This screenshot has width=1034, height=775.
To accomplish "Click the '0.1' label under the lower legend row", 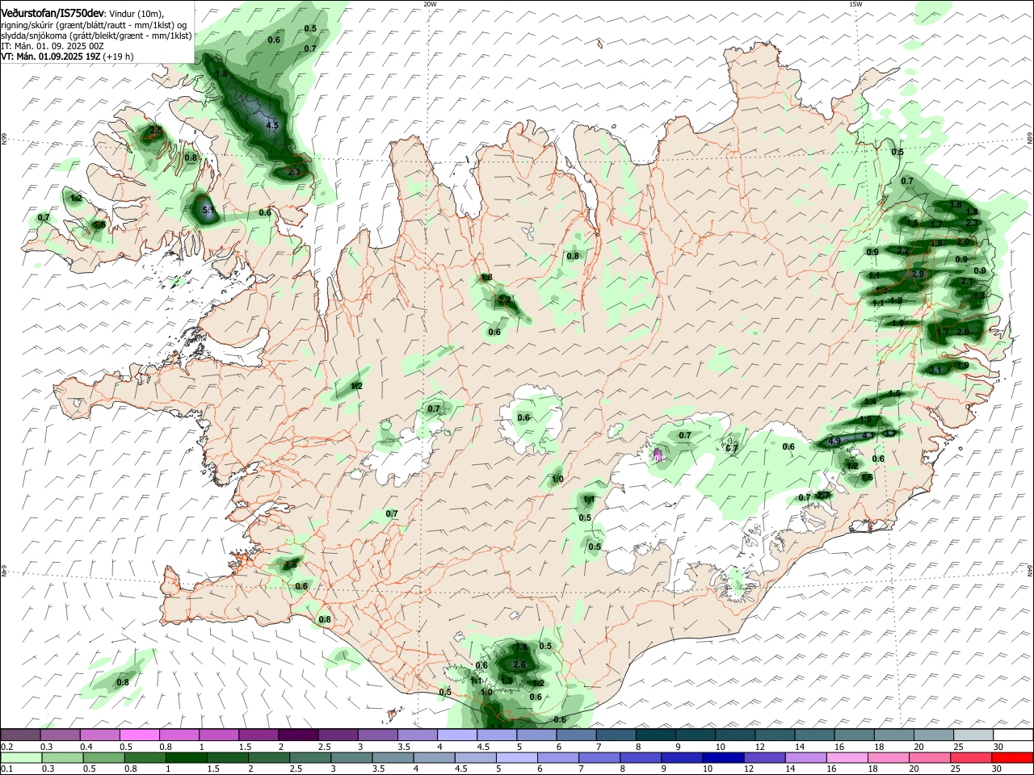I will (x=6, y=770).
